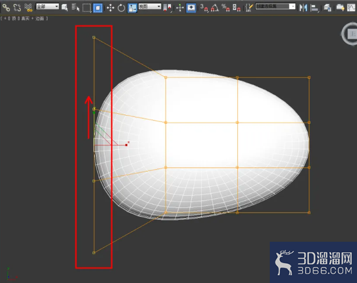Screen dimensions: 357x283
Task: Open the selection filter dropdown 全部
Action: 47,6
